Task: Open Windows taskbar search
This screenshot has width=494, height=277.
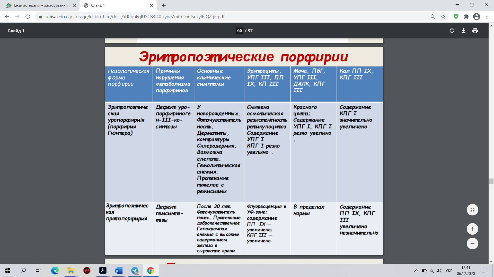Action: point(23,271)
